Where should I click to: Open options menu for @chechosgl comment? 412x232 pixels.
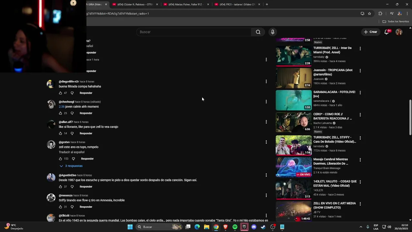(x=266, y=102)
